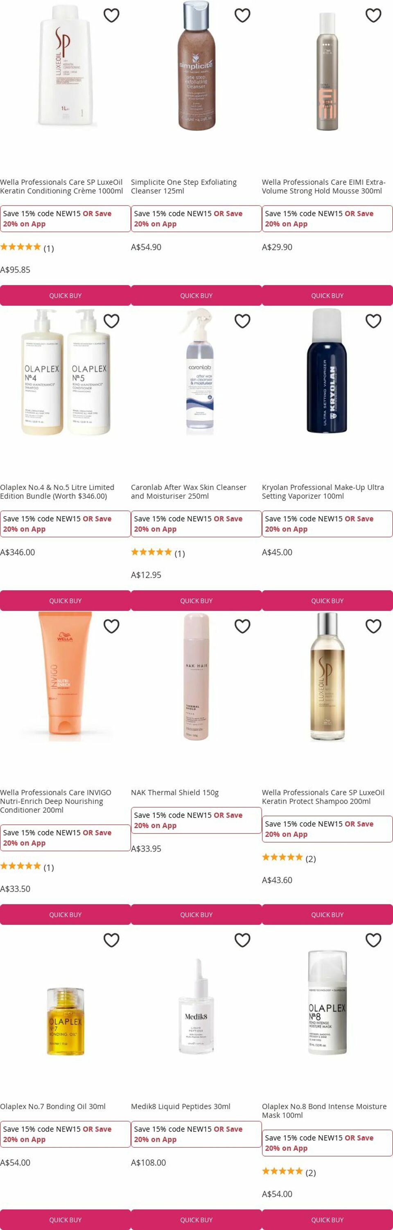The width and height of the screenshot is (393, 1230).
Task: Quick buy the Simplicite Exfoliating Cleanser
Action: pyautogui.click(x=196, y=296)
